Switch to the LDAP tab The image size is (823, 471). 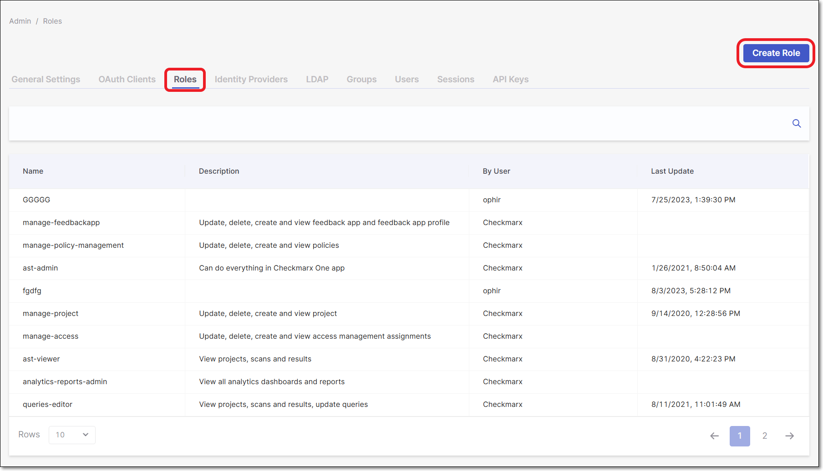tap(317, 80)
